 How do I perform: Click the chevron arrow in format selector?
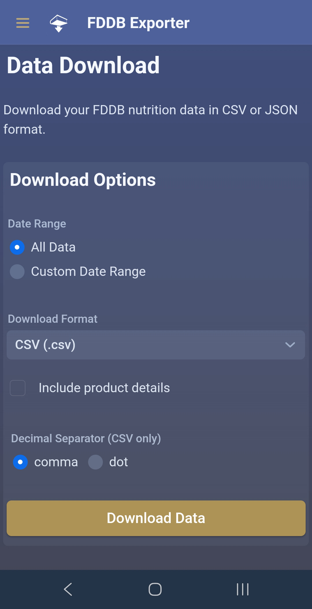(x=290, y=345)
